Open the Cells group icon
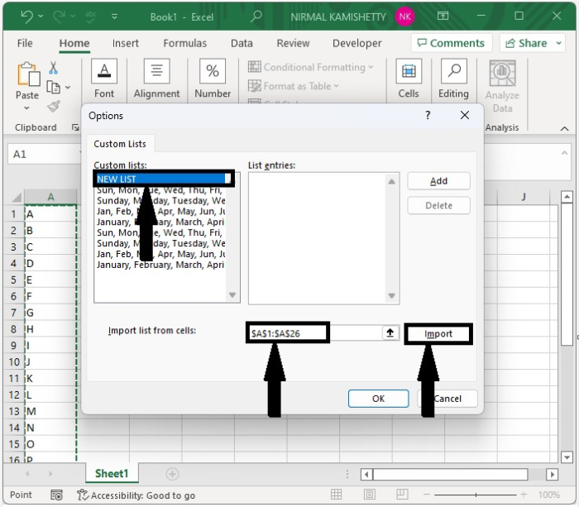This screenshot has width=579, height=507. (x=409, y=70)
